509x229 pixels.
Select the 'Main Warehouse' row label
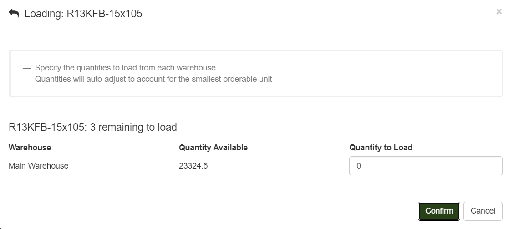click(x=38, y=166)
